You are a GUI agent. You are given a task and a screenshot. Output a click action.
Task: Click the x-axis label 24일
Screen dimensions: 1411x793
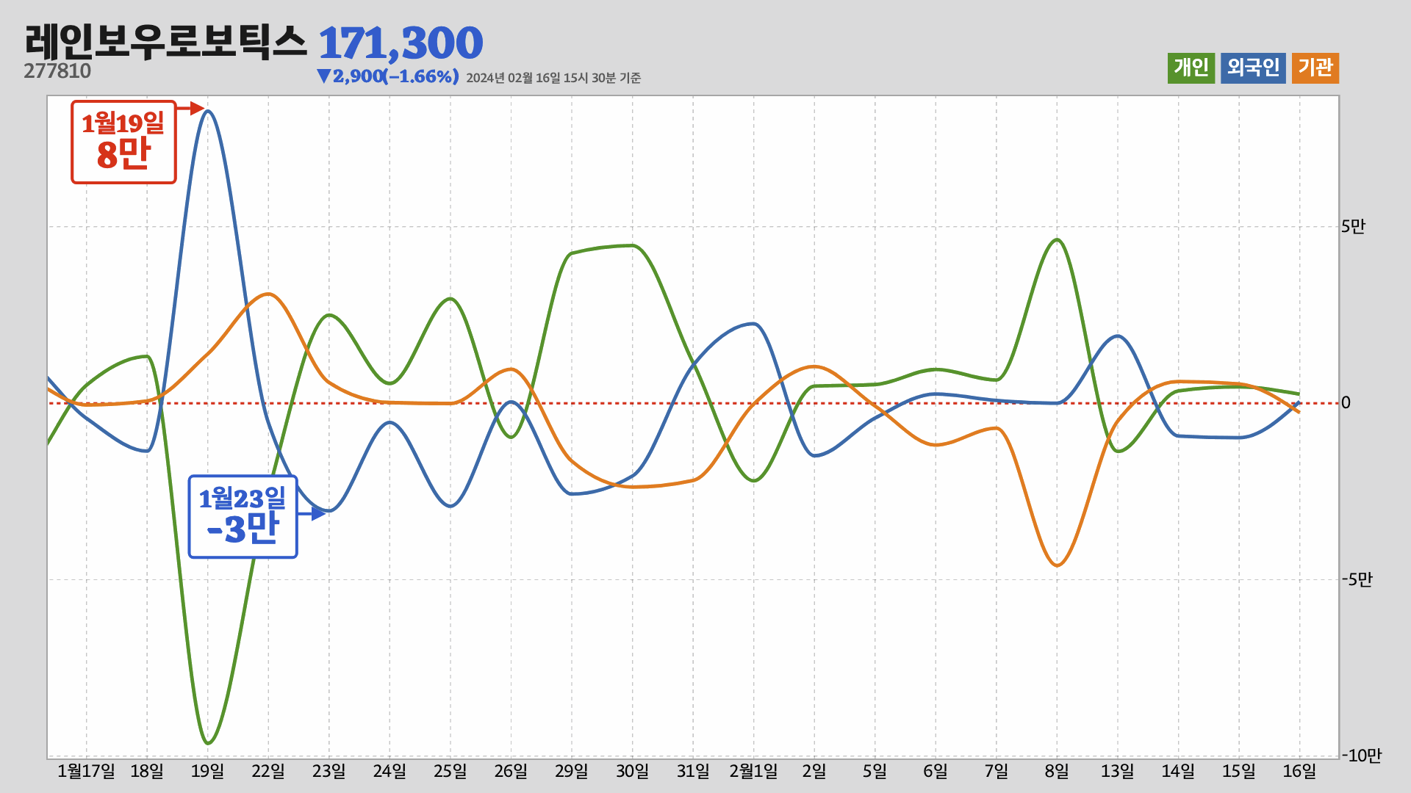(389, 771)
